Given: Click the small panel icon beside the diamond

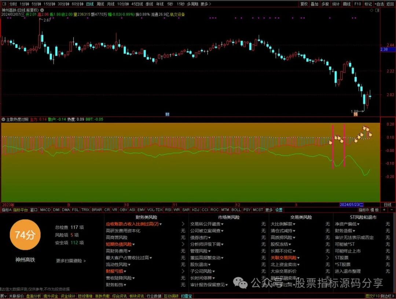Looking at the screenshot, I should [377, 10].
